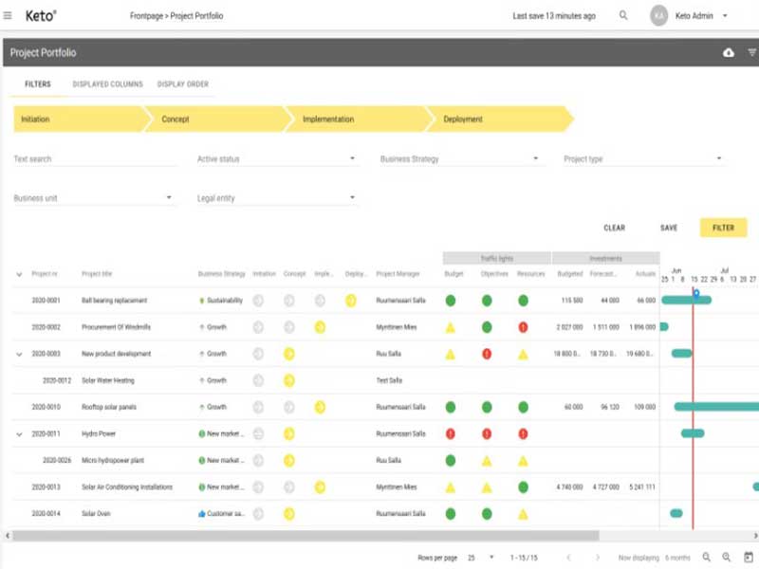This screenshot has width=759, height=569.
Task: Click yellow Concept circle for New product development
Action: click(289, 354)
